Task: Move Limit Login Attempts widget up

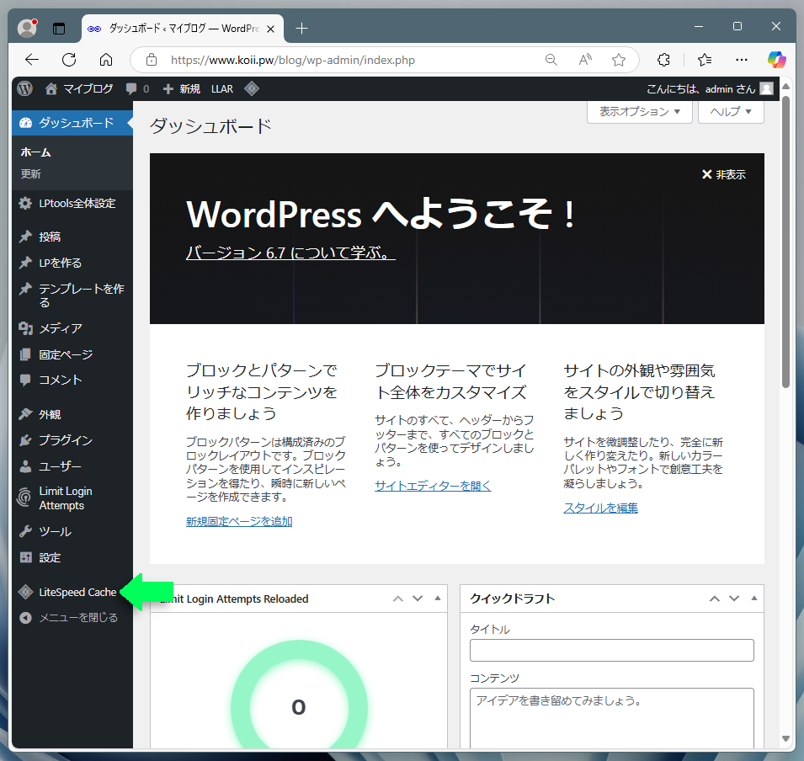Action: (398, 599)
